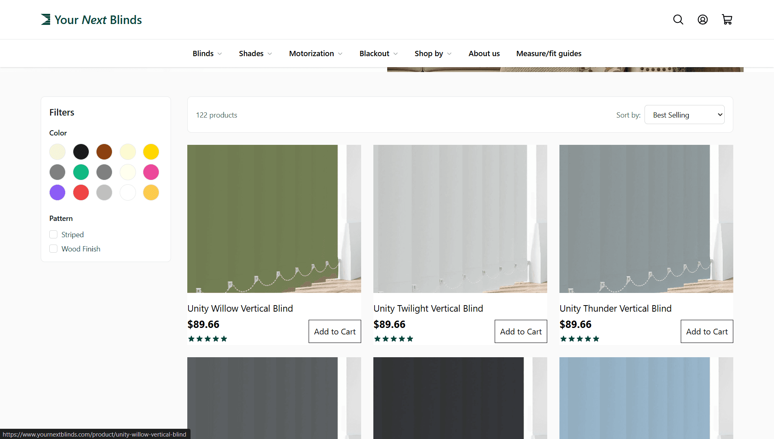This screenshot has width=774, height=439.
Task: Click the "Sort by:" label
Action: tap(628, 115)
